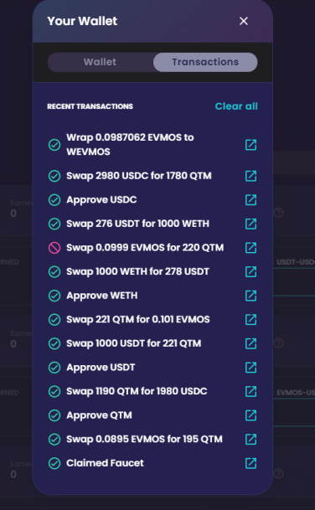Click 'Swap 0.0895 EVMOS for 195 QTM' text
This screenshot has height=510, width=315.
(x=144, y=440)
